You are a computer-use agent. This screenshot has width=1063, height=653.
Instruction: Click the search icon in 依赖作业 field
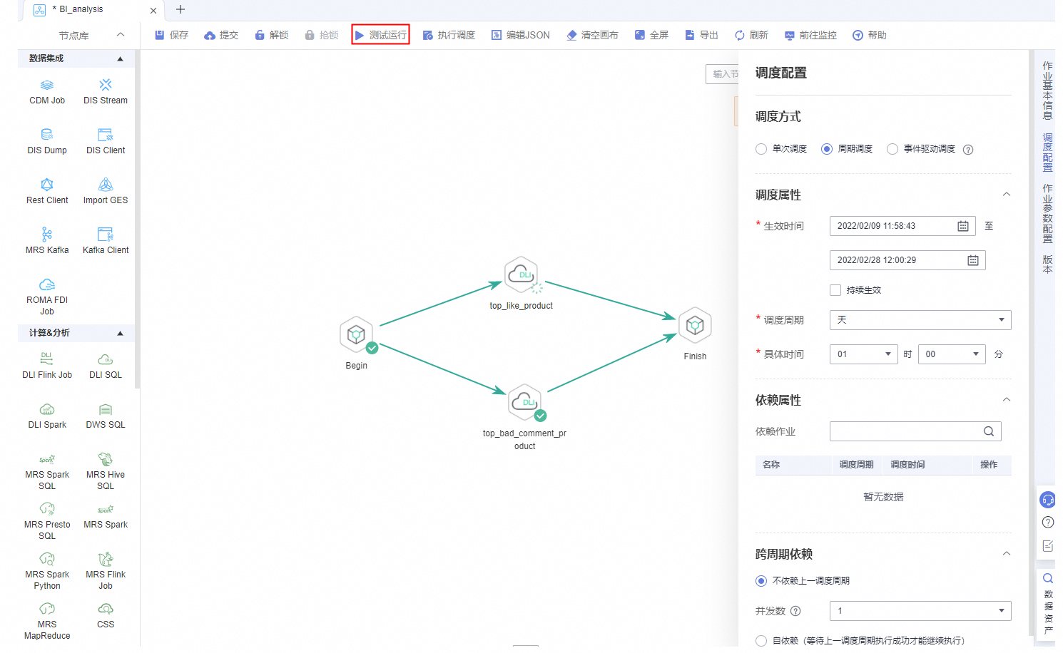[x=989, y=431]
